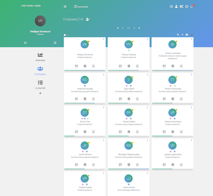Open the sort order dropdown
Screen dimensions: 213x196
coord(183,35)
